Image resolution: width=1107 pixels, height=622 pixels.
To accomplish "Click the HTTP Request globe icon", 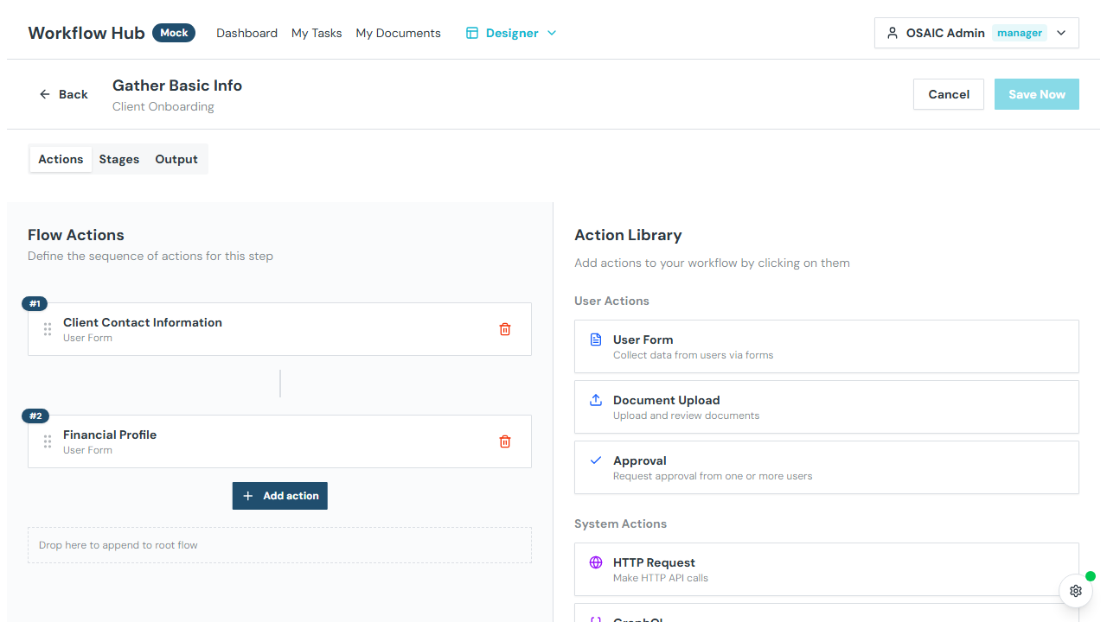I will click(595, 562).
